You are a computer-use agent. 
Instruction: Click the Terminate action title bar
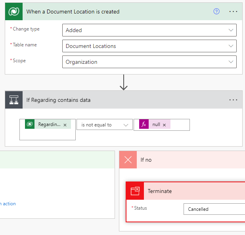194,191
